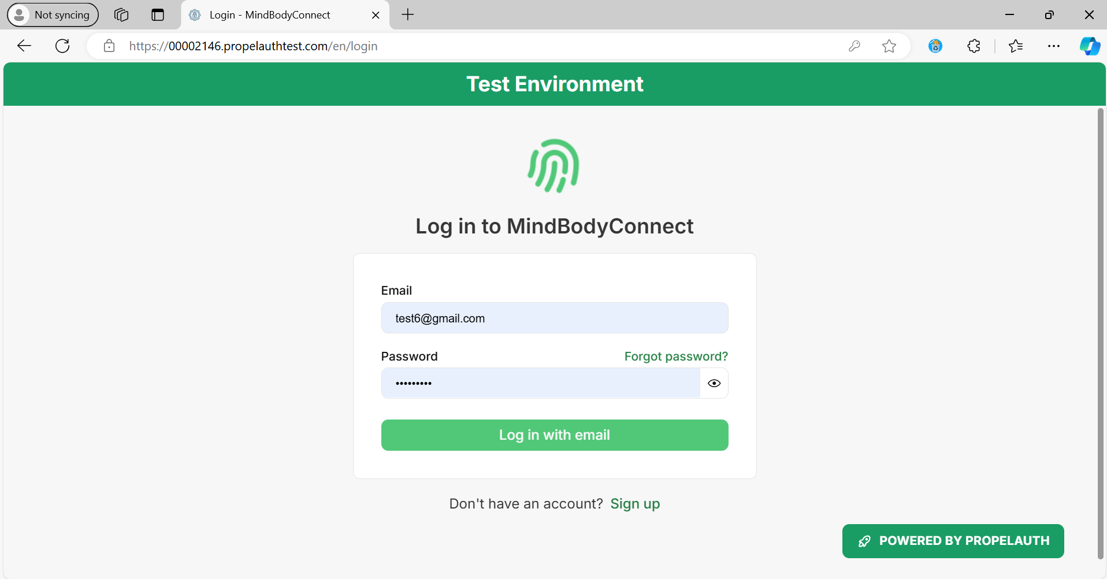Add page to favorites star

pos(889,46)
